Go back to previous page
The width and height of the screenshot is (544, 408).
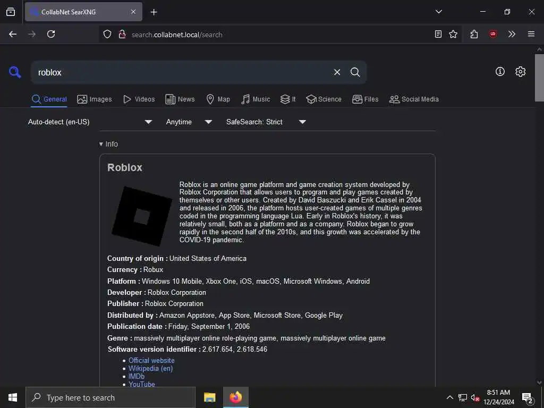(13, 34)
